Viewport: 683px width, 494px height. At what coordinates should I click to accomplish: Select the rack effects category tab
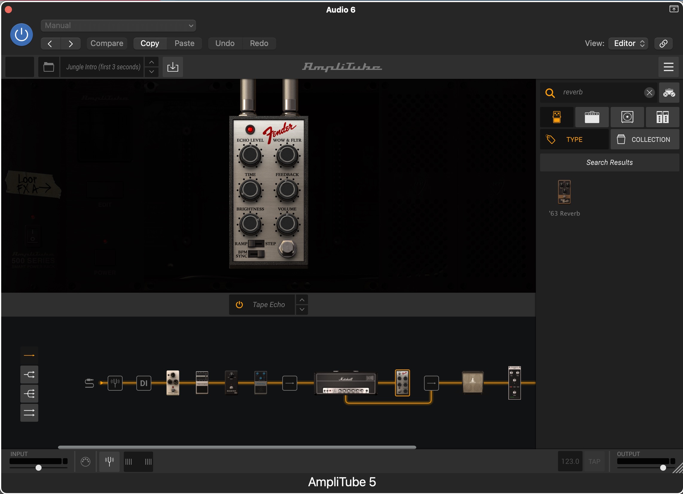(x=662, y=117)
